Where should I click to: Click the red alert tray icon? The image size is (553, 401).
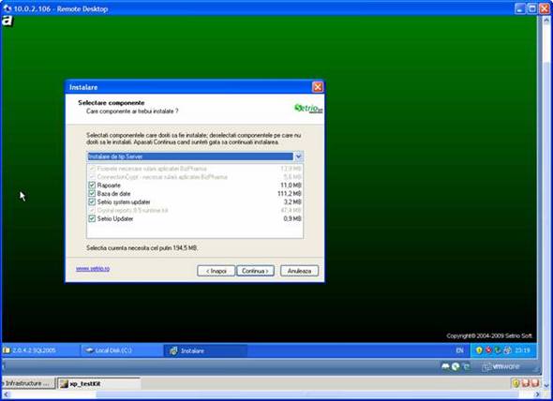pos(488,350)
